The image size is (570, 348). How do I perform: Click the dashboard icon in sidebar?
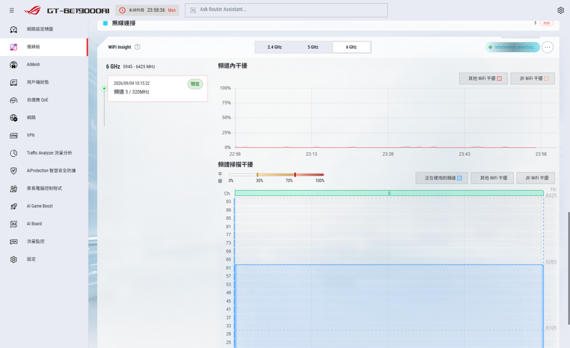14,47
